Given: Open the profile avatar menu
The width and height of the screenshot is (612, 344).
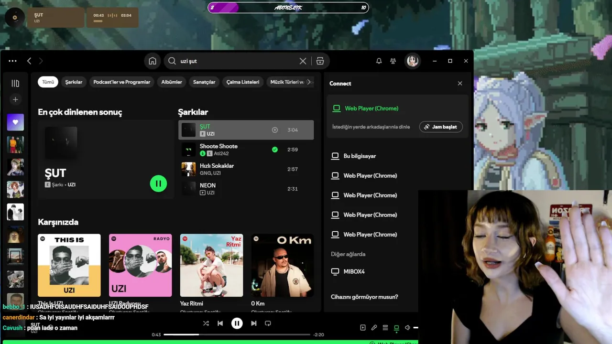Looking at the screenshot, I should (x=413, y=61).
